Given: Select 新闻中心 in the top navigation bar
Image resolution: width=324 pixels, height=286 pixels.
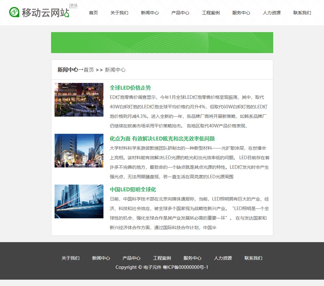Looking at the screenshot, I should pos(150,13).
